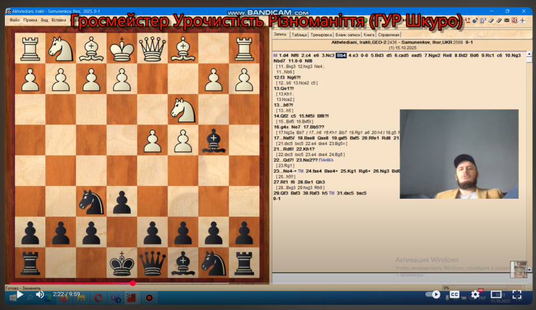Switch to the Таблица tab
Viewport: 536px width, 310px height.
click(299, 34)
